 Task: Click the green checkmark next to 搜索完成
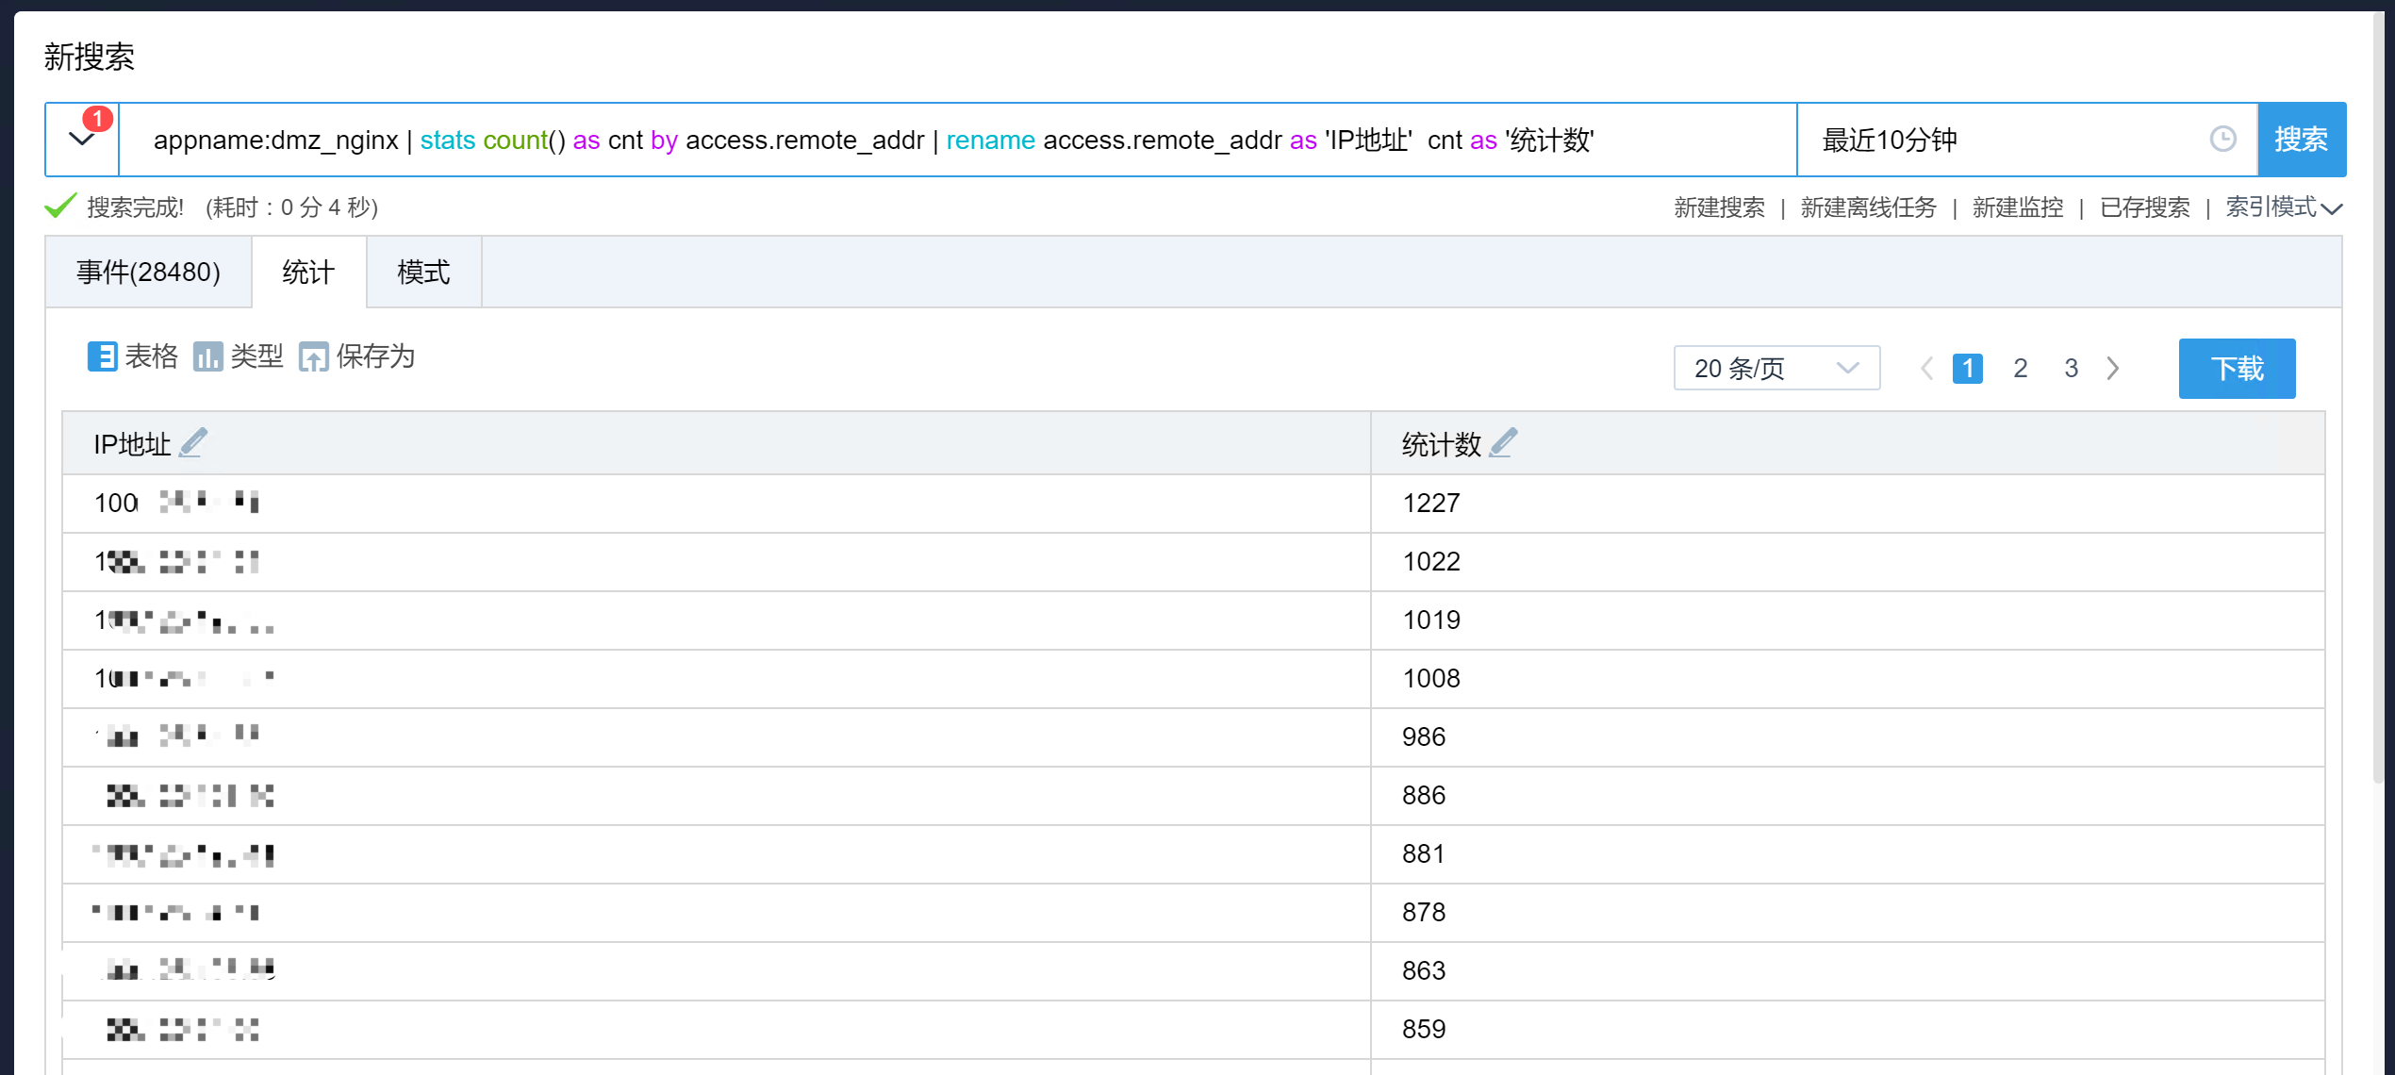(x=59, y=206)
